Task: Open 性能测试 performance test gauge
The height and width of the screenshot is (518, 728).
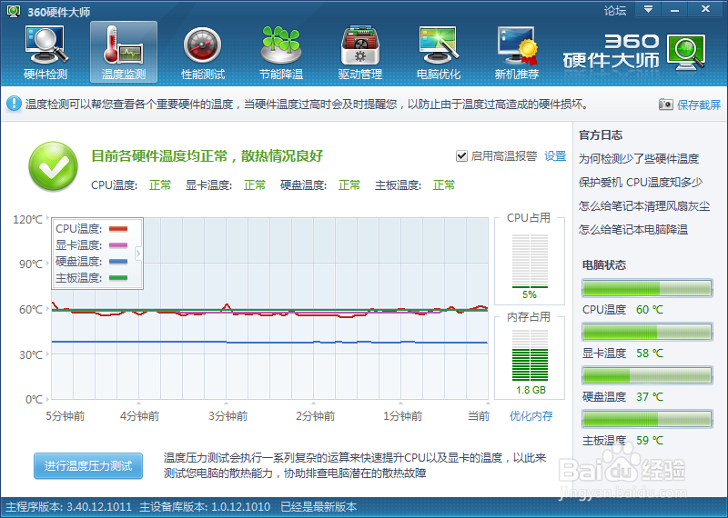Action: 202,53
